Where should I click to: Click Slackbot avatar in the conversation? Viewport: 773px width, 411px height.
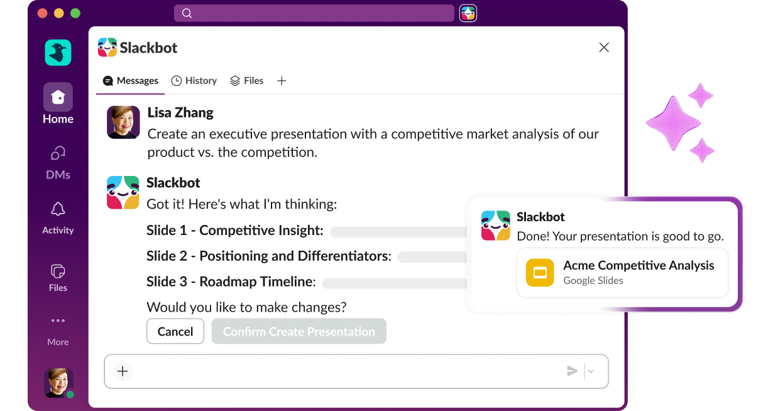123,192
